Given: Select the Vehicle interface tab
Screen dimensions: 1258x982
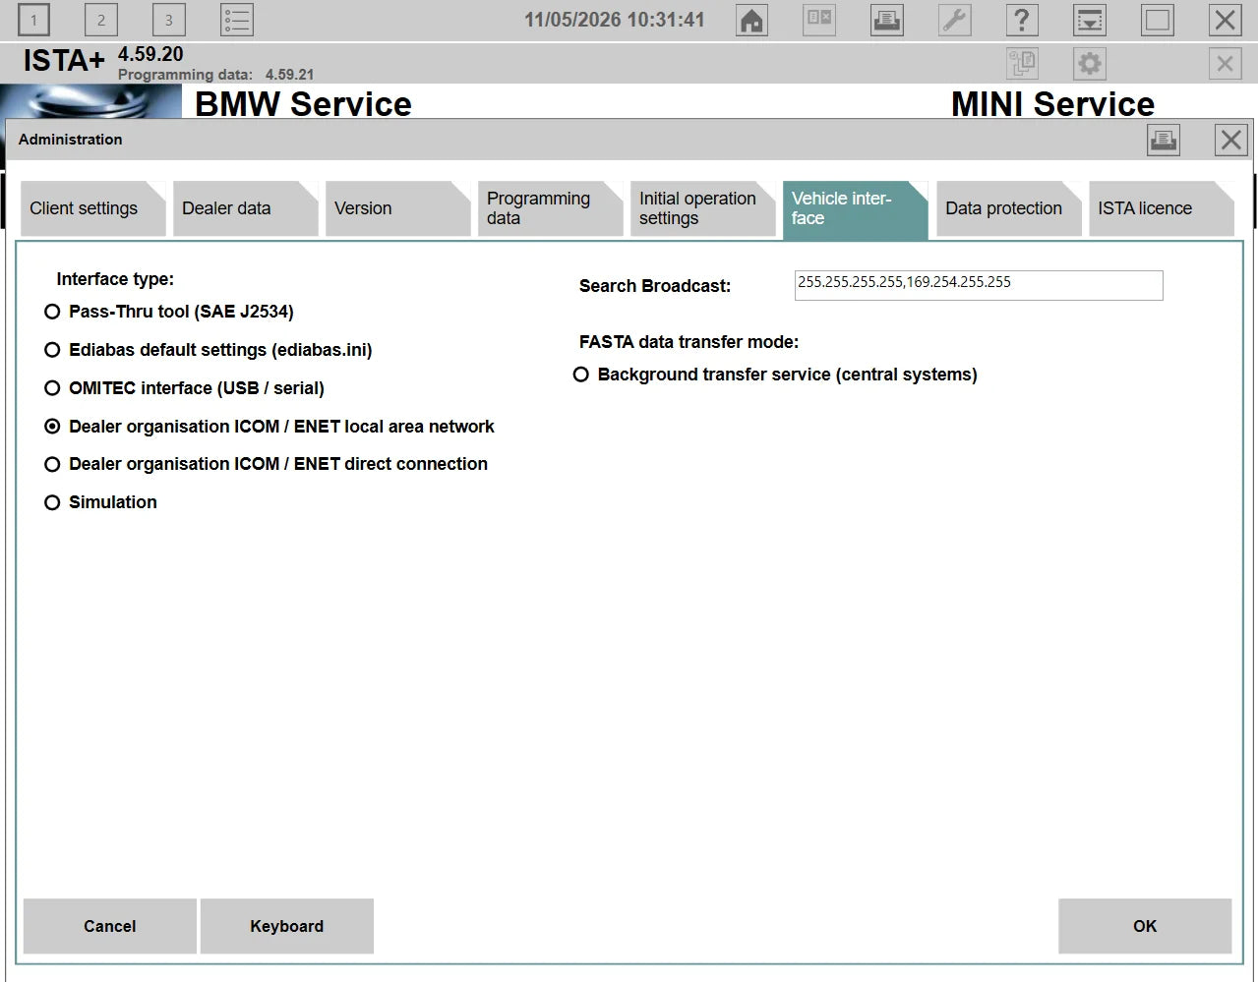Looking at the screenshot, I should coord(855,208).
